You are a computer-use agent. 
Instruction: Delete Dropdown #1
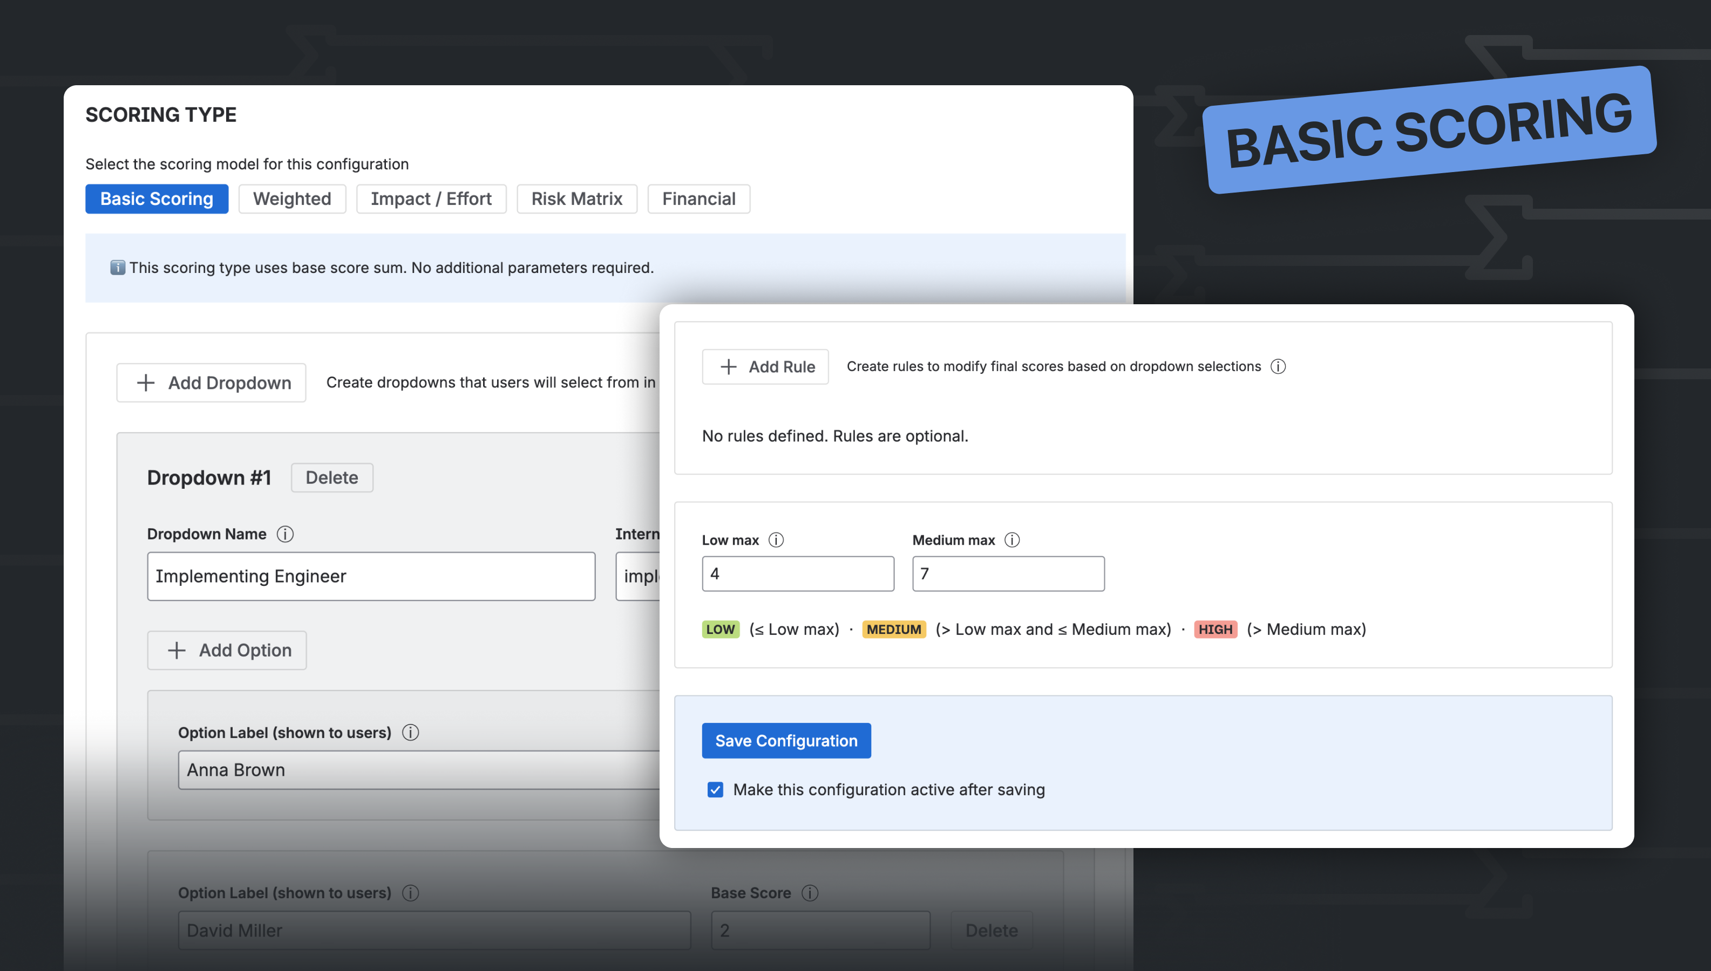click(331, 477)
